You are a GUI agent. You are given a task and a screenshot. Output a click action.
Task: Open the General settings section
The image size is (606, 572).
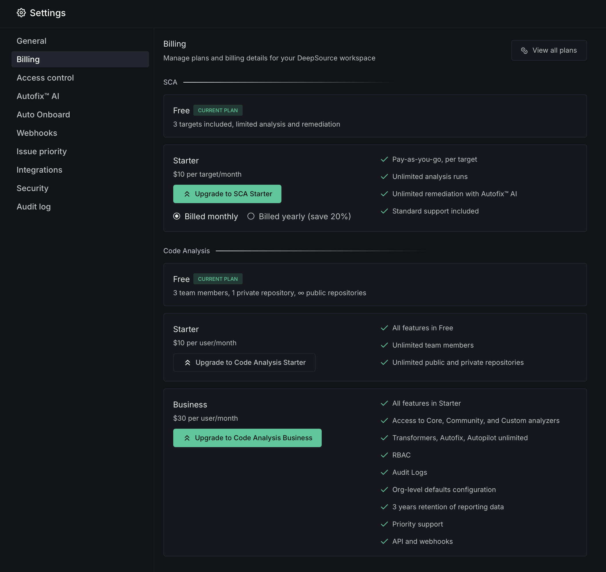click(x=31, y=41)
